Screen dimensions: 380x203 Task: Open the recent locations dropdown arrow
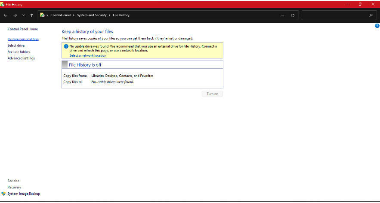[x=24, y=15]
